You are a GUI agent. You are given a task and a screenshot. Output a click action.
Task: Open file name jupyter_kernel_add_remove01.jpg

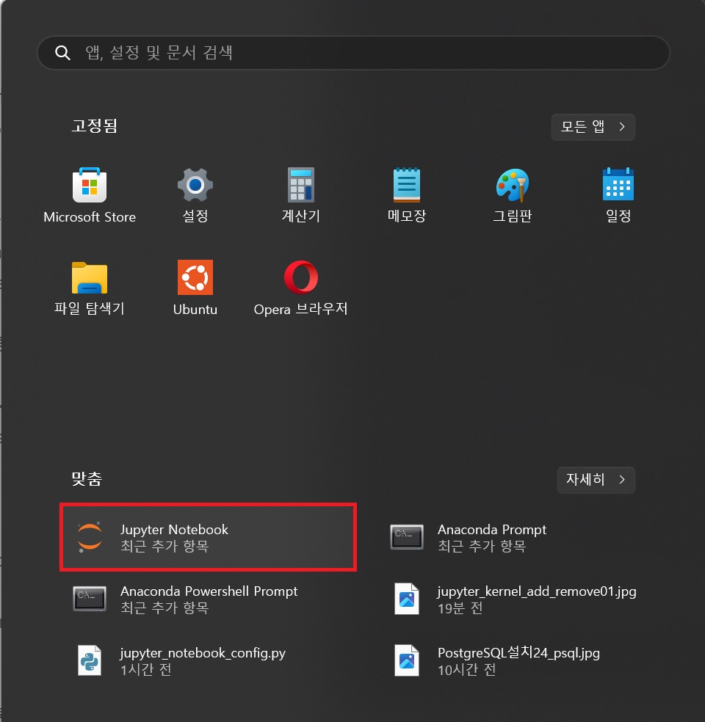(x=537, y=591)
